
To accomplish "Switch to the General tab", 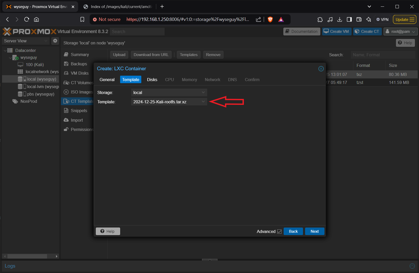I will 107,80.
